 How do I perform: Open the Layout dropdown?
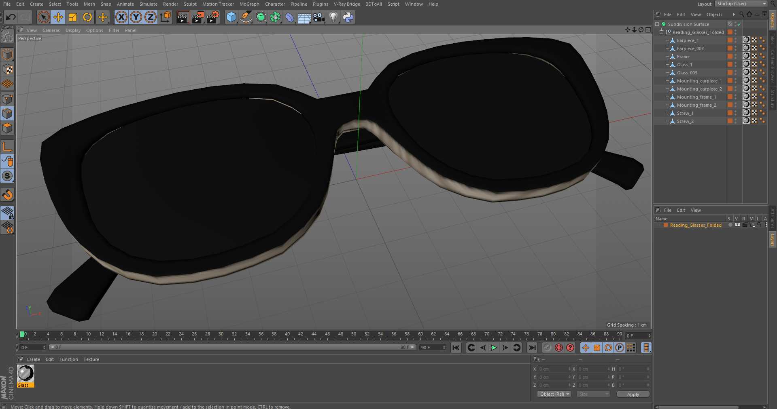(741, 4)
